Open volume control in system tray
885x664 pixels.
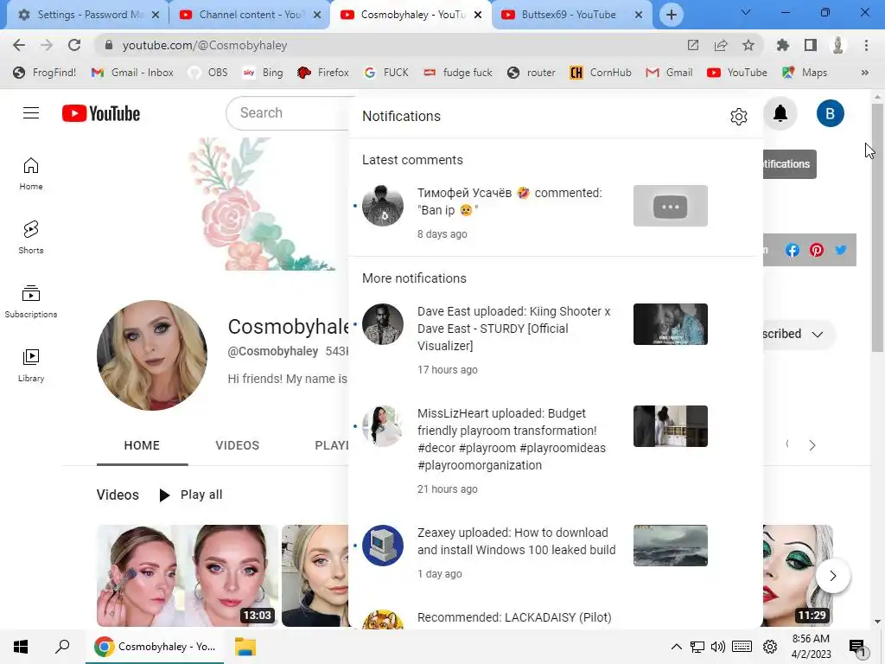(718, 647)
